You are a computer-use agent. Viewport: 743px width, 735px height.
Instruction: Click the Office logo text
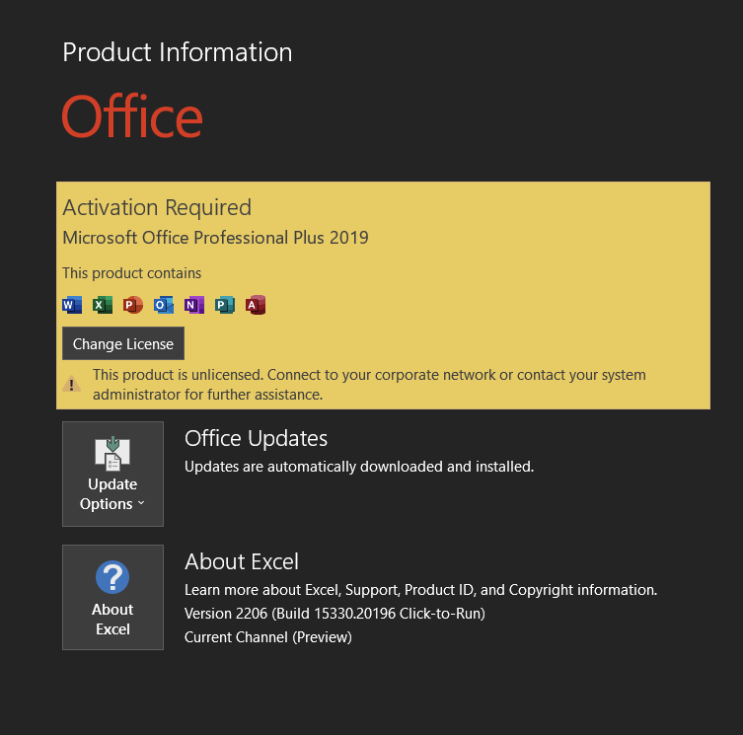point(132,116)
